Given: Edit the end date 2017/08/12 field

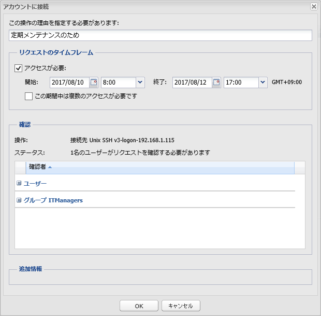Looking at the screenshot, I should coord(192,83).
